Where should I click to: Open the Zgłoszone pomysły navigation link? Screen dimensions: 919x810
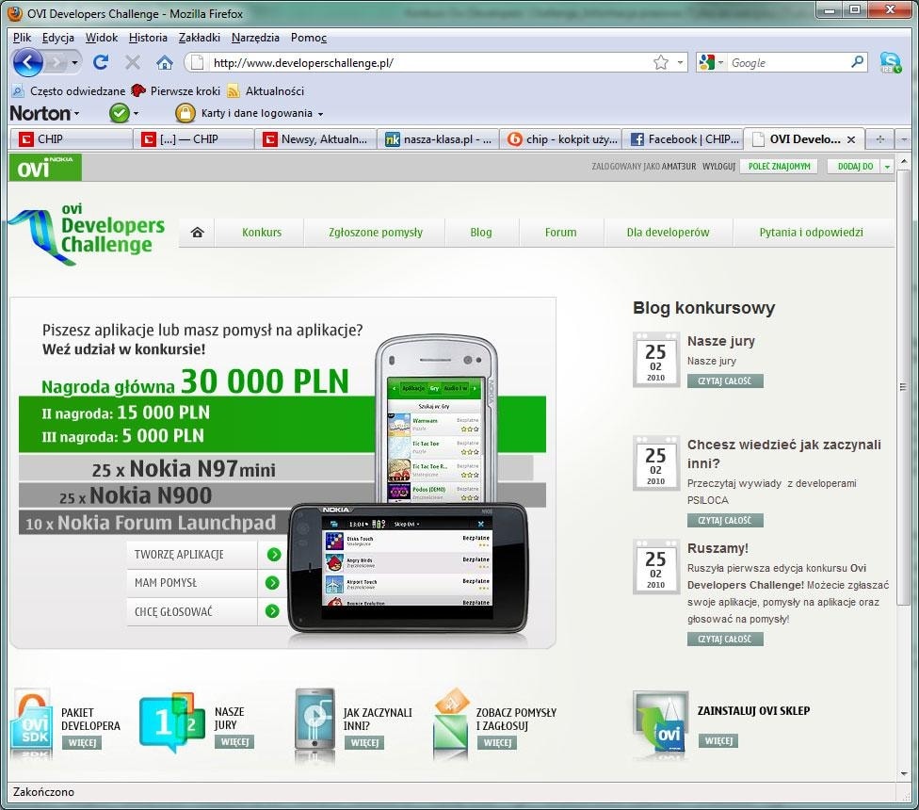(376, 232)
